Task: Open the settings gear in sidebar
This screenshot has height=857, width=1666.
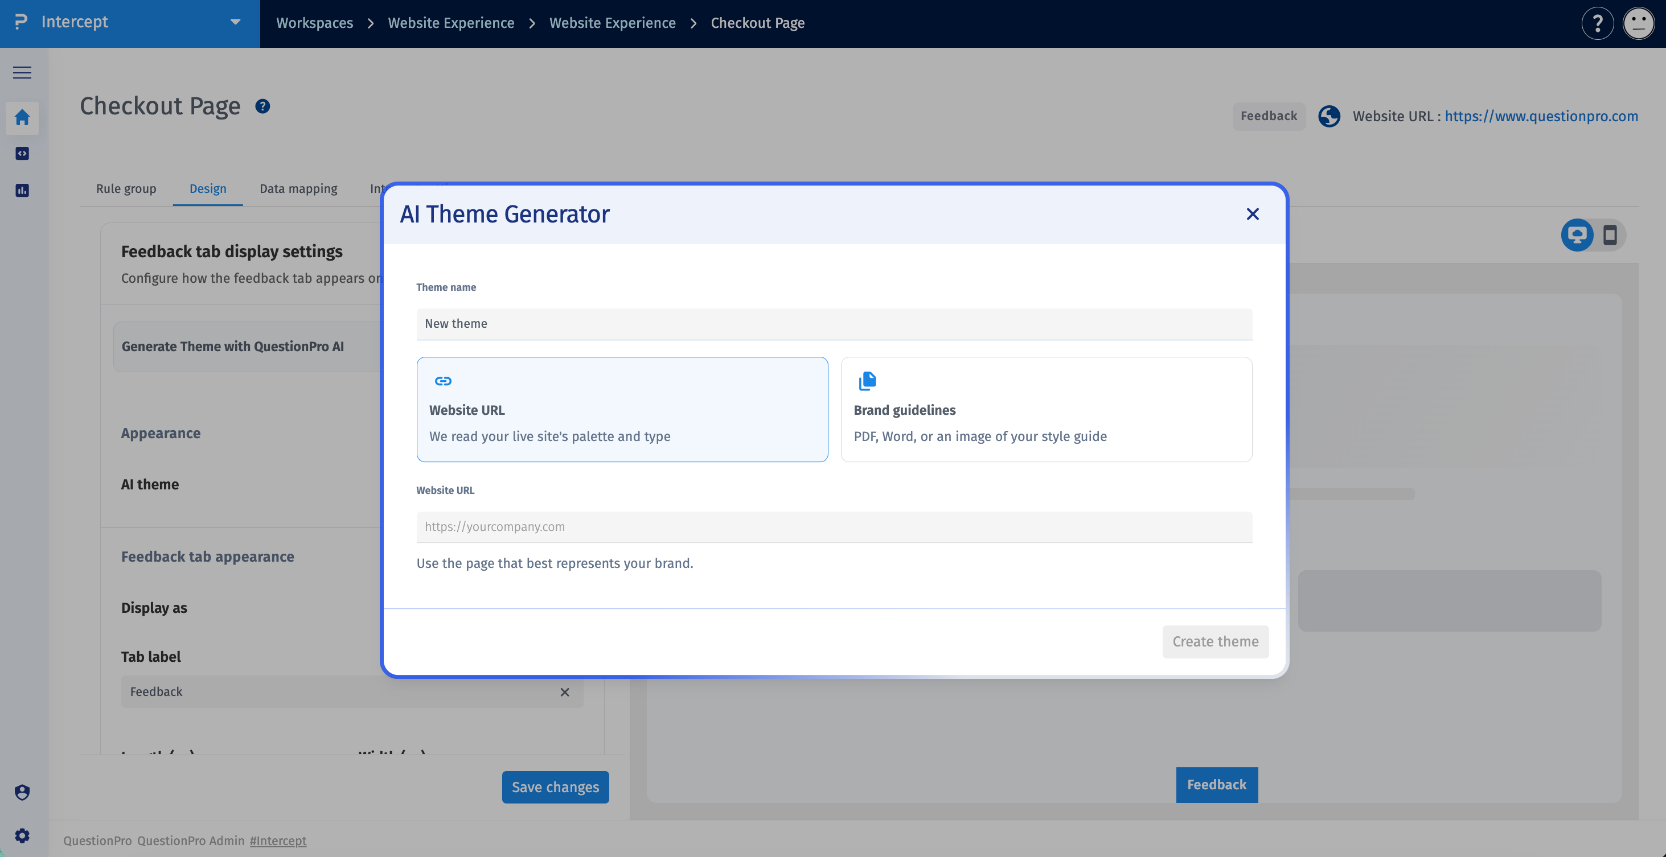Action: (22, 836)
